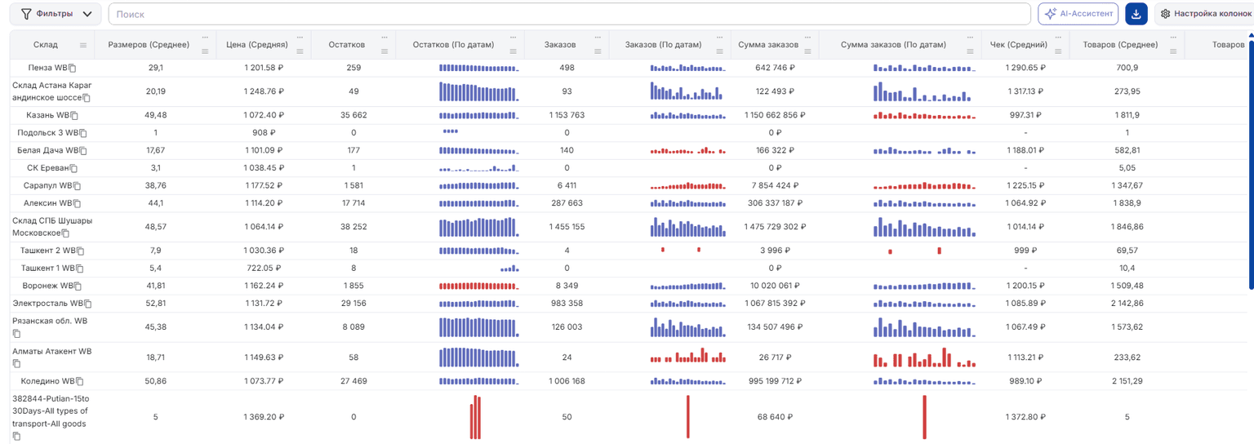Click into the Поиск search field
1254x444 pixels.
[x=569, y=14]
